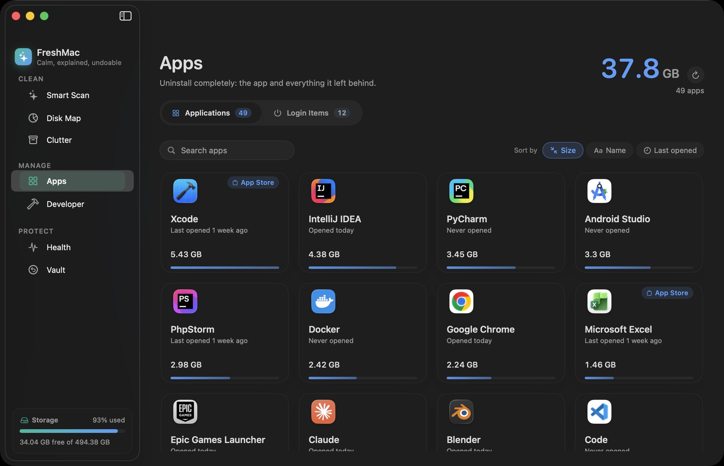Click App Store badge on Microsoft Excel
The image size is (724, 466).
pos(667,293)
